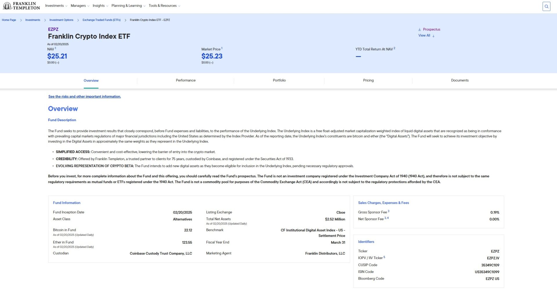This screenshot has width=557, height=292.
Task: Switch to the Performance tab
Action: pyautogui.click(x=186, y=80)
